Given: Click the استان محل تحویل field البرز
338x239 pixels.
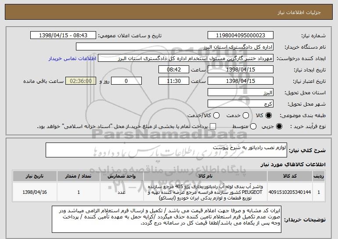Looking at the screenshot, I should point(241,93).
